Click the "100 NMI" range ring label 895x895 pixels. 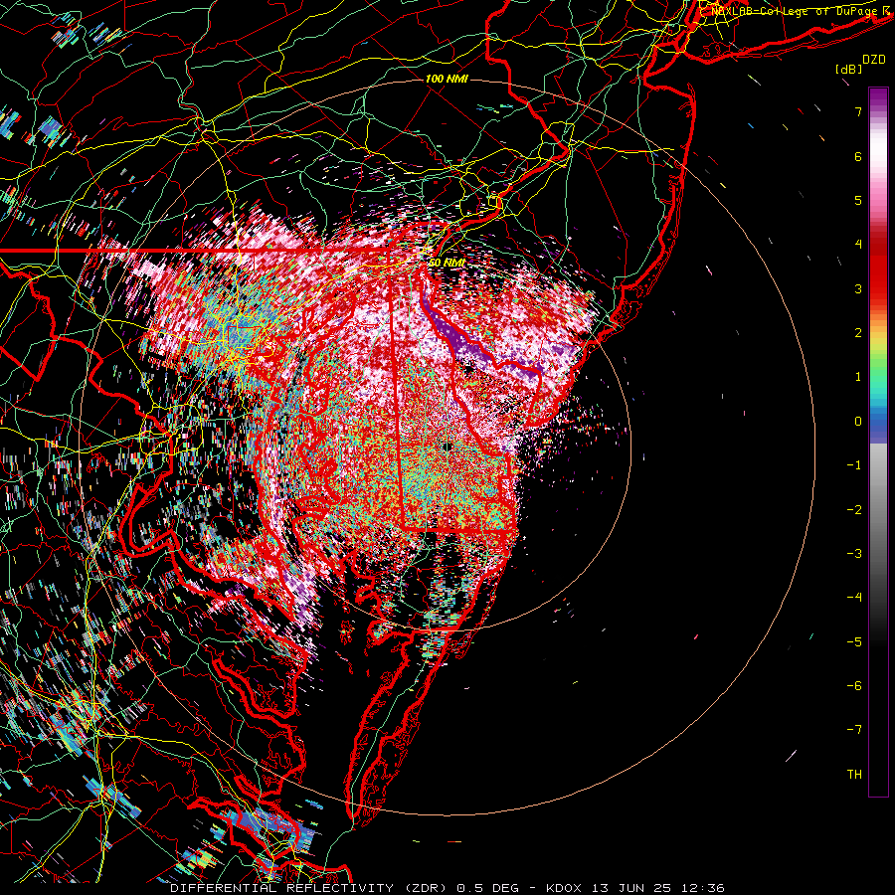tap(447, 79)
